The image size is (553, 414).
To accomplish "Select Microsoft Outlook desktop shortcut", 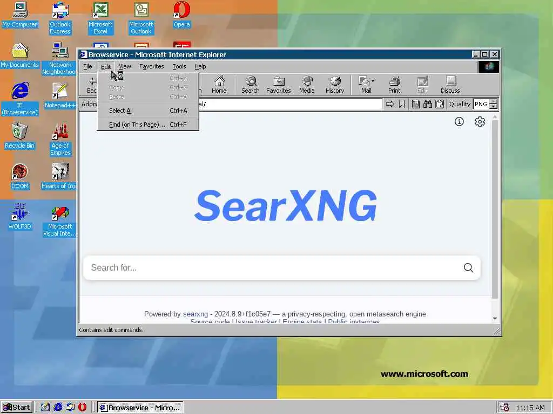I will [x=141, y=18].
